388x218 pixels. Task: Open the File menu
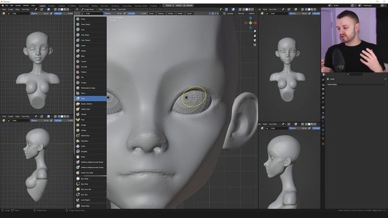[x=7, y=5]
